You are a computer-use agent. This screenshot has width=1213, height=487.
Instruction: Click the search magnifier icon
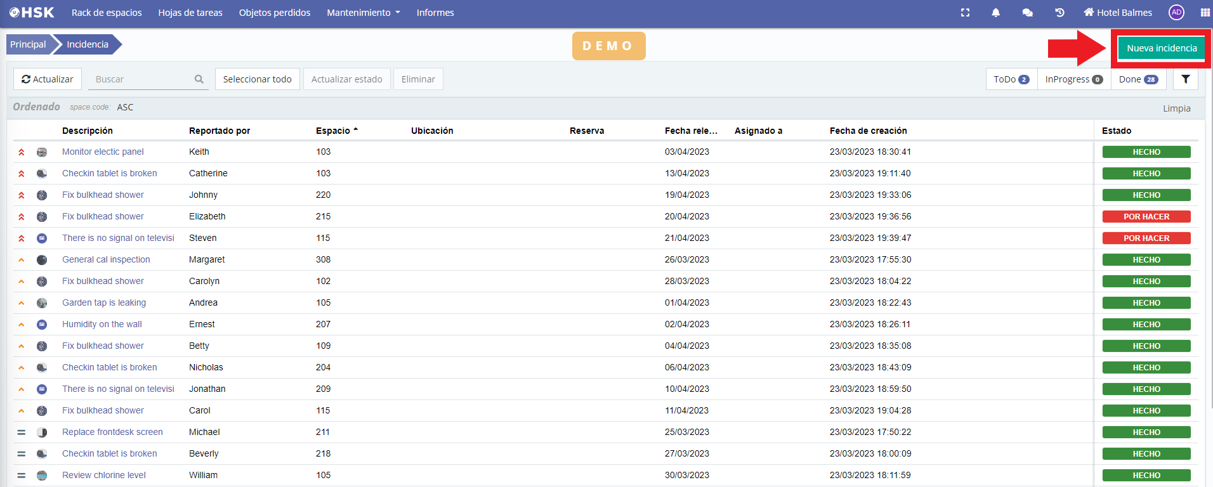point(199,79)
